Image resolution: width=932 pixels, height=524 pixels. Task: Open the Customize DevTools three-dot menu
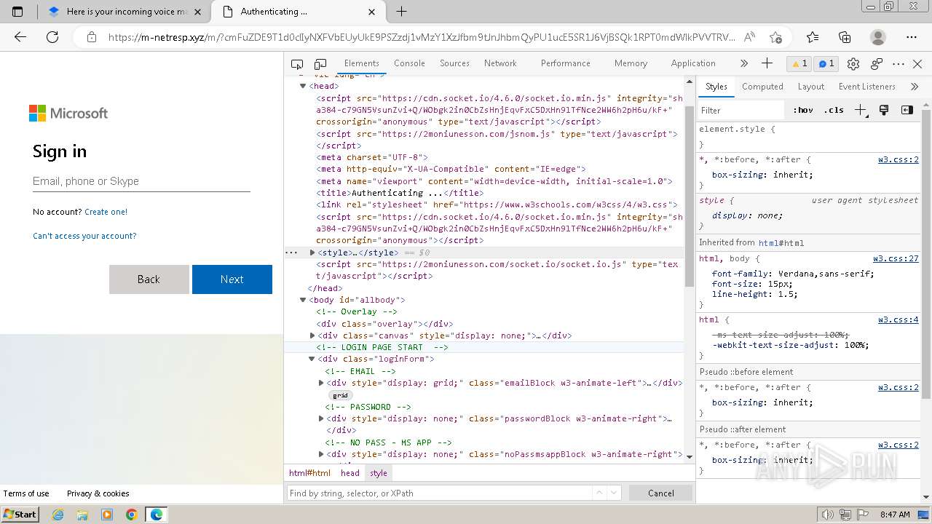(x=899, y=64)
